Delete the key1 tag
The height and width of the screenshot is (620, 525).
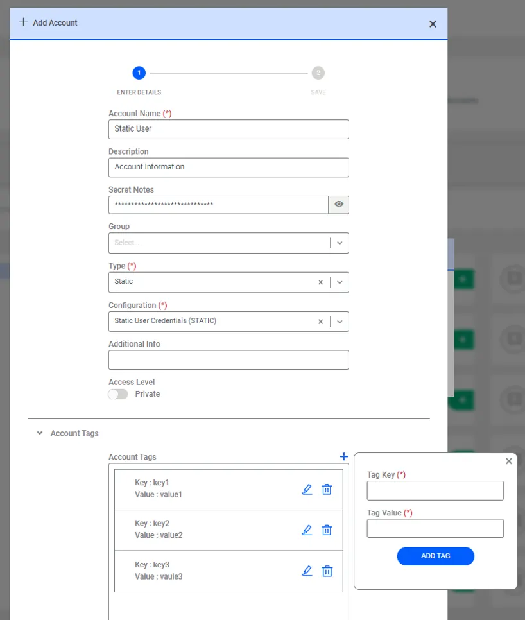click(327, 490)
